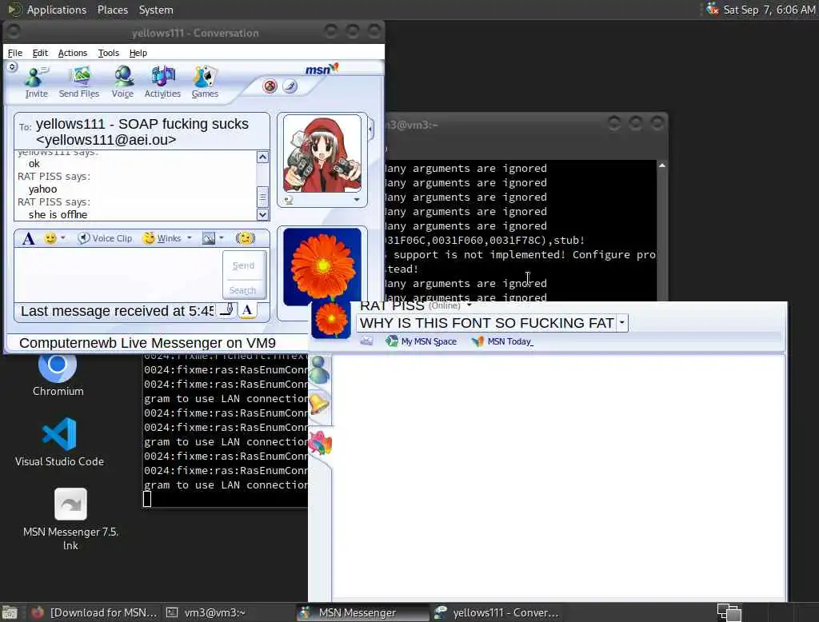
Task: Switch to handwriting mode pen tab
Action: point(226,310)
